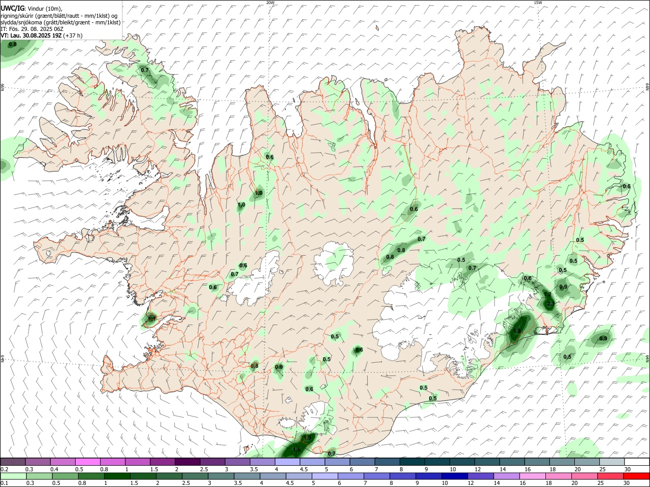
Task: Pick the light violet 14–16 swatch in bottom legend row
Action: (x=507, y=476)
